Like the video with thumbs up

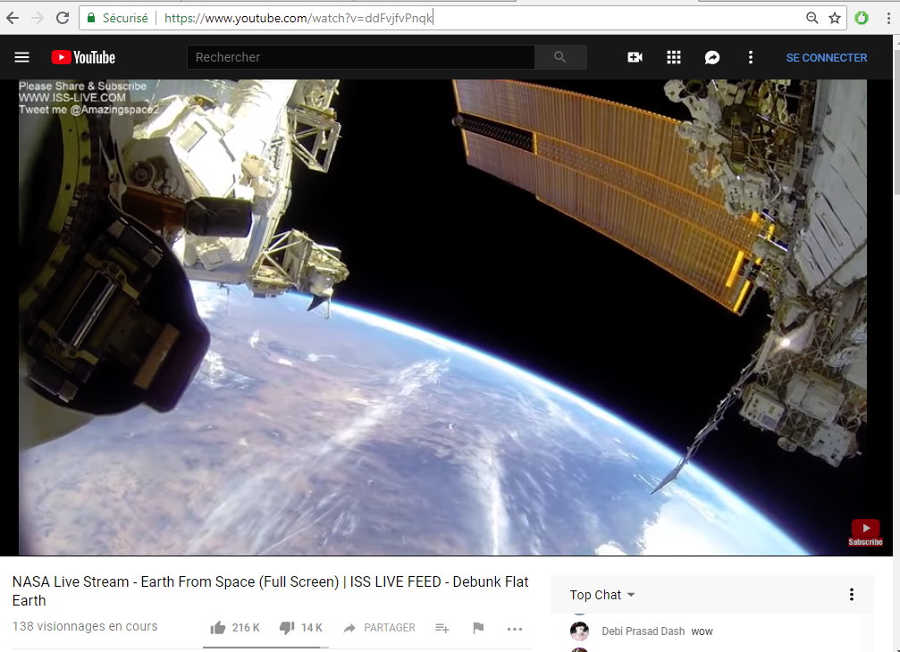click(x=218, y=628)
